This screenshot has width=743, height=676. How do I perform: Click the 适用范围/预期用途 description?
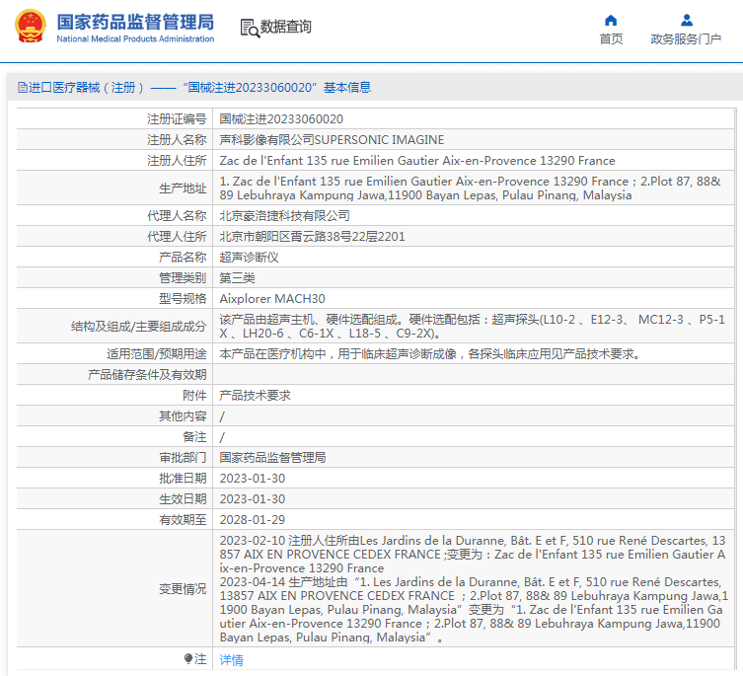pos(429,353)
